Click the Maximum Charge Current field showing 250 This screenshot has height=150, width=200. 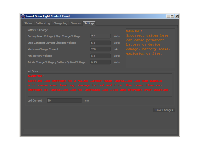100,49
